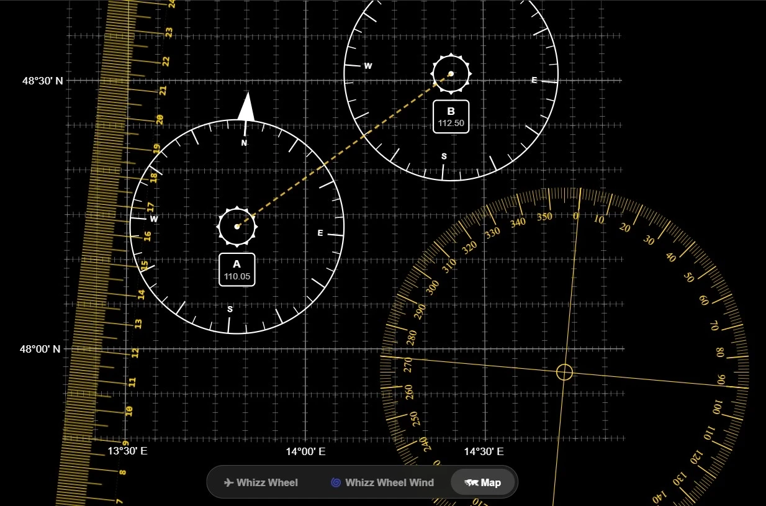Select the Map tab
This screenshot has height=506, width=766.
click(x=483, y=482)
